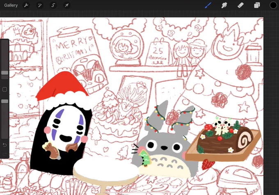
Task: Open the active color picker circle
Action: pos(273,5)
